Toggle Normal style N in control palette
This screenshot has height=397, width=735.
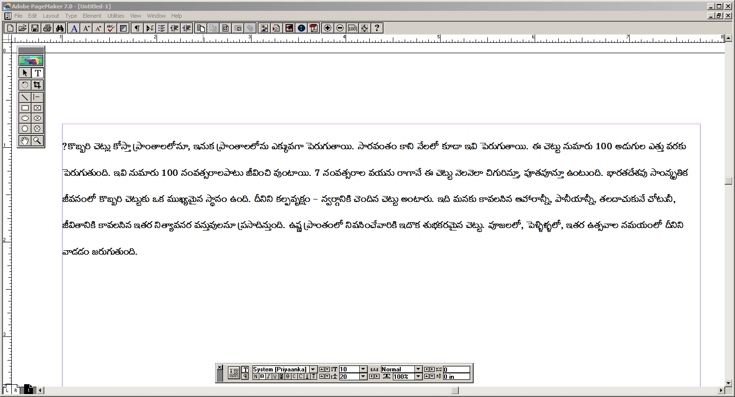[256, 376]
